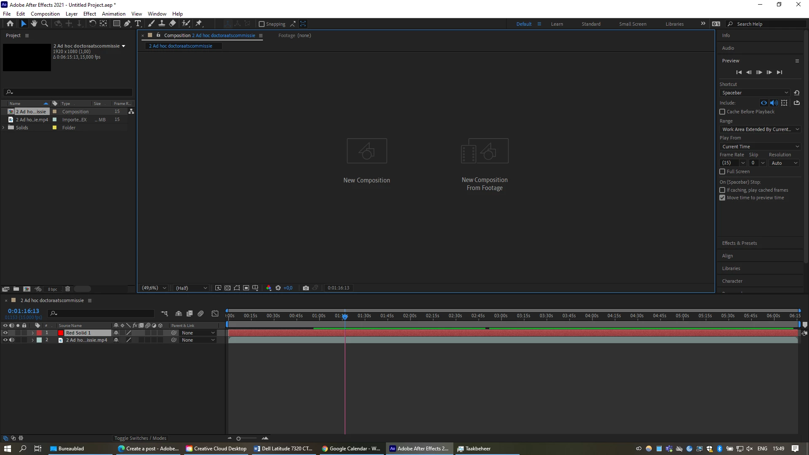Open the viewer resolution (Half) dropdown
Viewport: 809px width, 455px height.
[192, 288]
